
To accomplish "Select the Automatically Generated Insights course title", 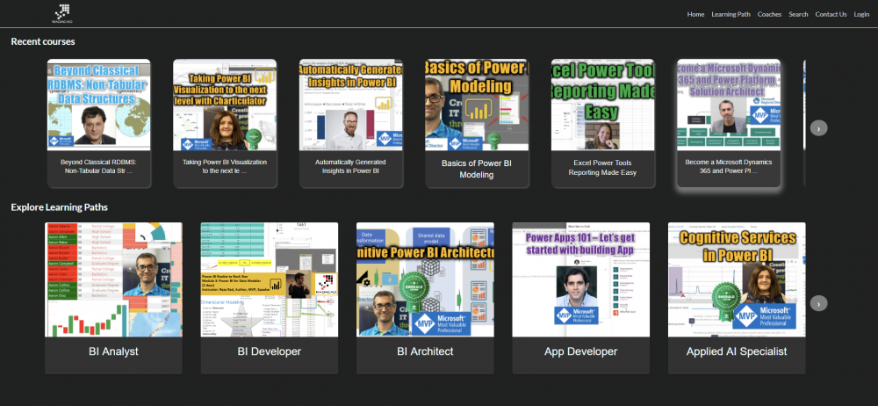I will [351, 167].
